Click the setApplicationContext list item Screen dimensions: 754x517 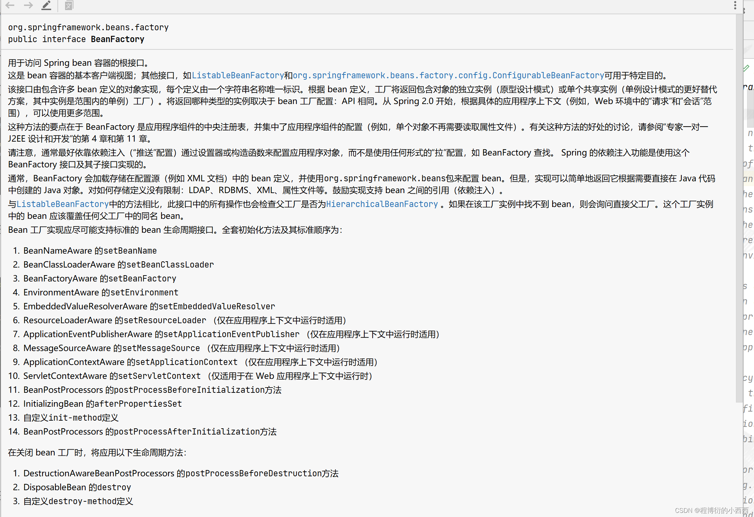[x=186, y=362]
